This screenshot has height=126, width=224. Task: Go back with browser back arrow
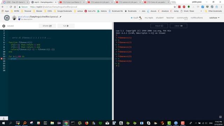click(3, 7)
